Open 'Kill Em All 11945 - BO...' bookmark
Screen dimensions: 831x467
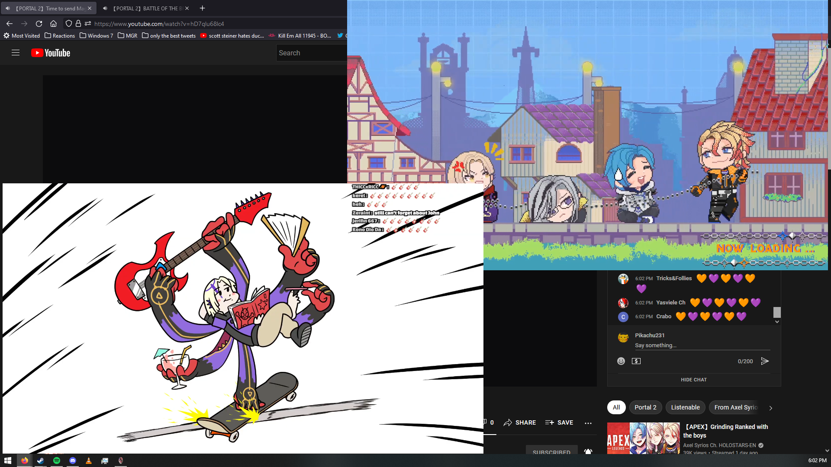coord(300,36)
